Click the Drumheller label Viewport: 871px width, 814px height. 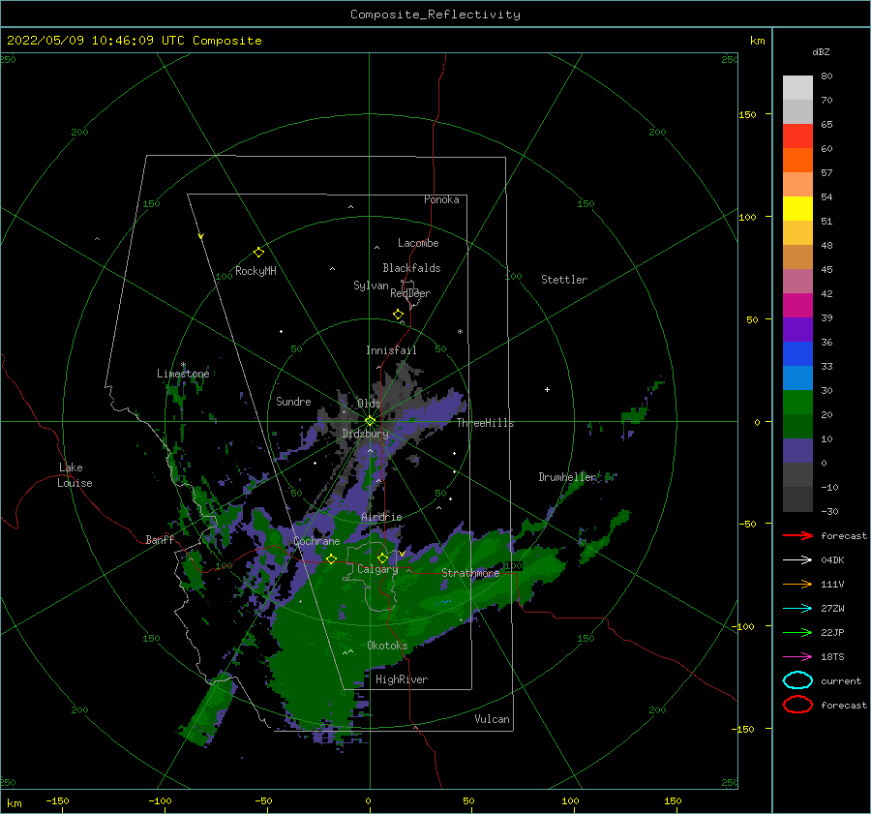pyautogui.click(x=567, y=477)
